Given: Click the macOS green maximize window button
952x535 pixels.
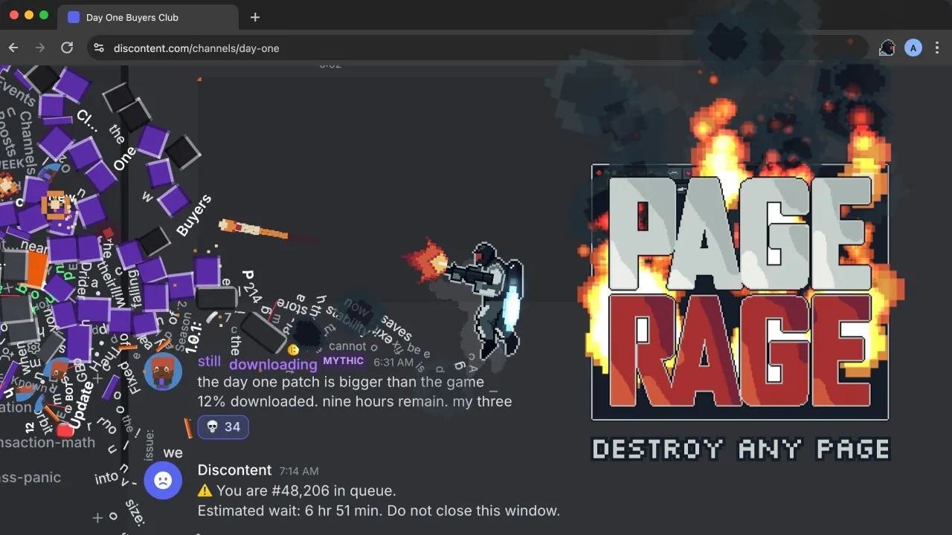Looking at the screenshot, I should pyautogui.click(x=44, y=15).
